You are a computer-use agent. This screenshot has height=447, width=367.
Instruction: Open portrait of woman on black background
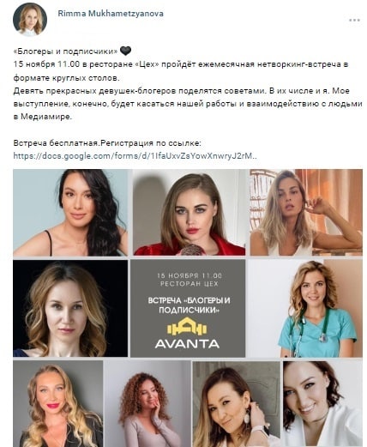[70, 308]
